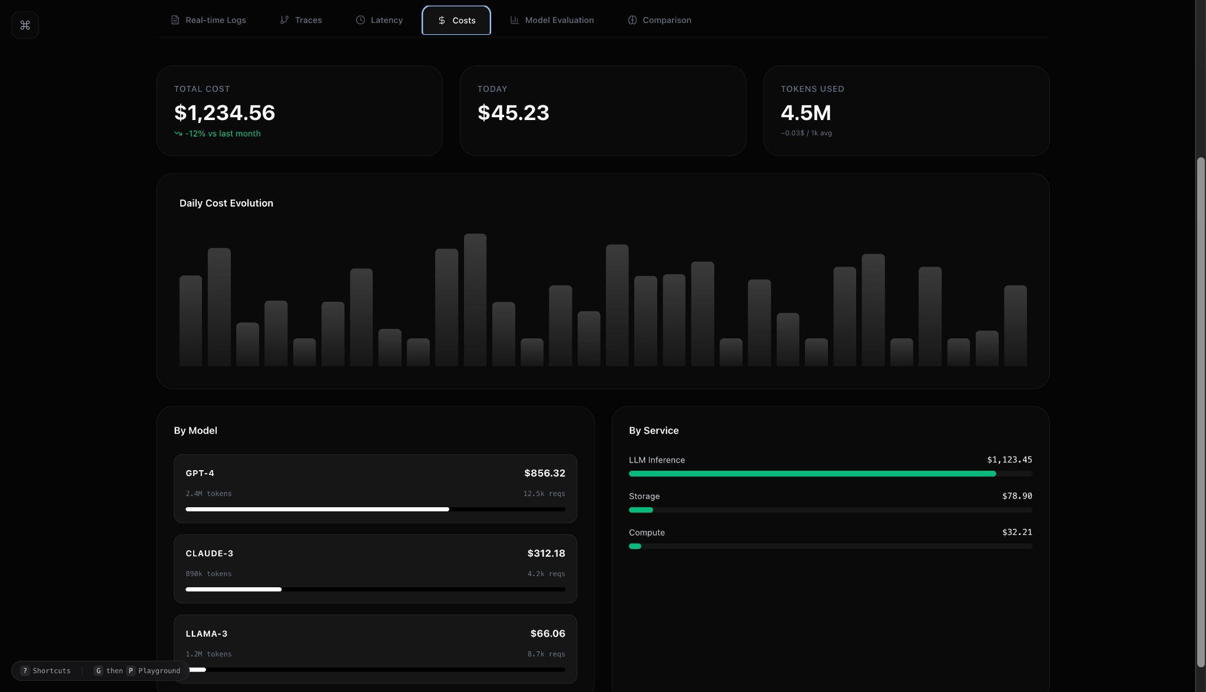Click the Latency clock icon
The width and height of the screenshot is (1206, 692).
pyautogui.click(x=360, y=20)
